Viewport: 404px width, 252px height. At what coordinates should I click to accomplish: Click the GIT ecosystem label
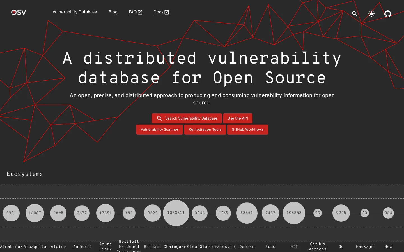pos(294,247)
